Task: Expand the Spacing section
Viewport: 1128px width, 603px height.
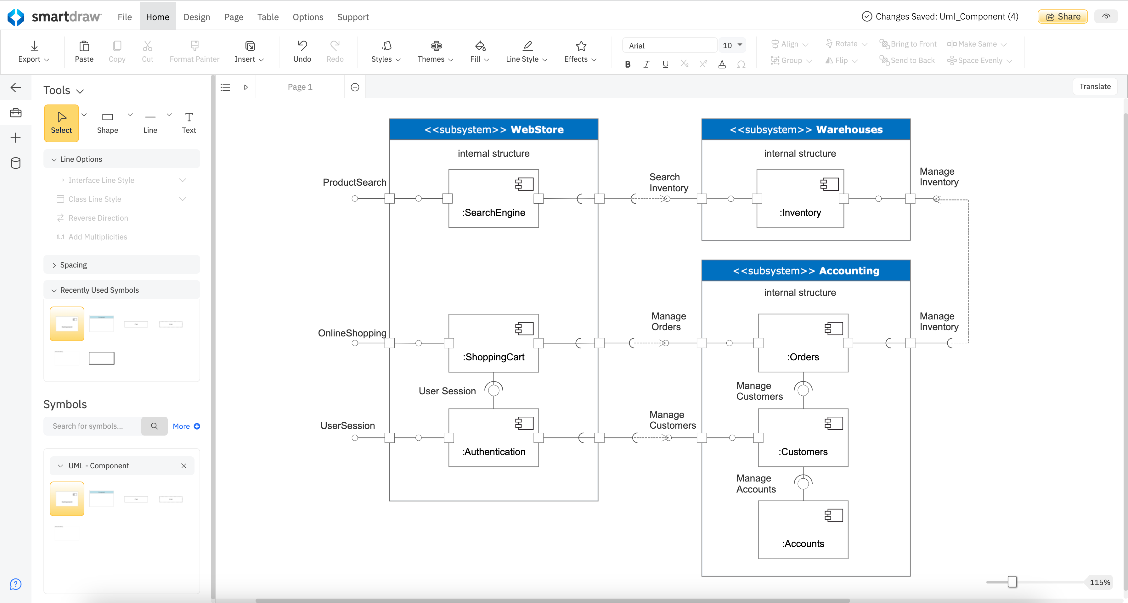Action: 73,264
